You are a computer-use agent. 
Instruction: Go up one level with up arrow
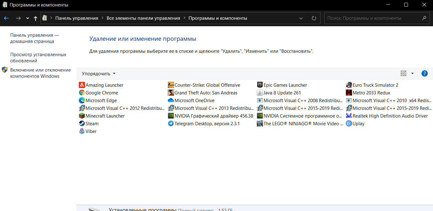point(36,18)
